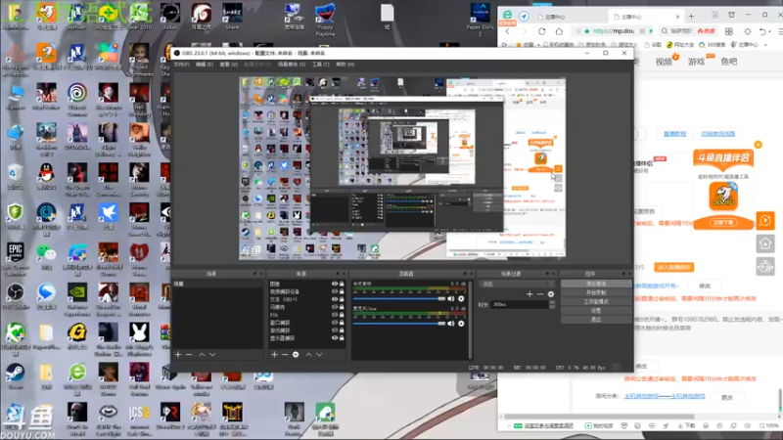Toggle visibility of the 显示器捕获 source
The image size is (783, 440).
point(335,337)
